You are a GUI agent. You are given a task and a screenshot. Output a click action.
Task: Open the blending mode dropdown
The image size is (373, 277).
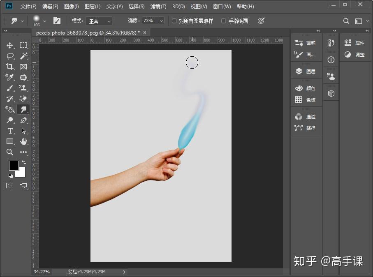click(x=99, y=21)
